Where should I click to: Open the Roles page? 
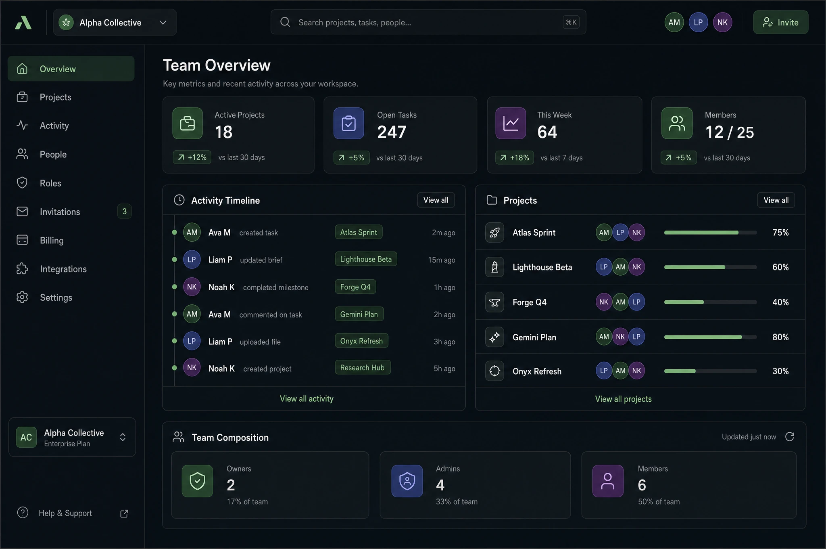click(x=71, y=183)
